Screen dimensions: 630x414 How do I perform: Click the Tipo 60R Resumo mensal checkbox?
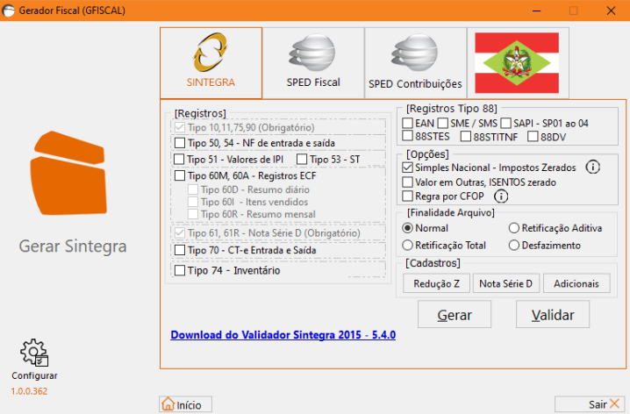tap(193, 214)
